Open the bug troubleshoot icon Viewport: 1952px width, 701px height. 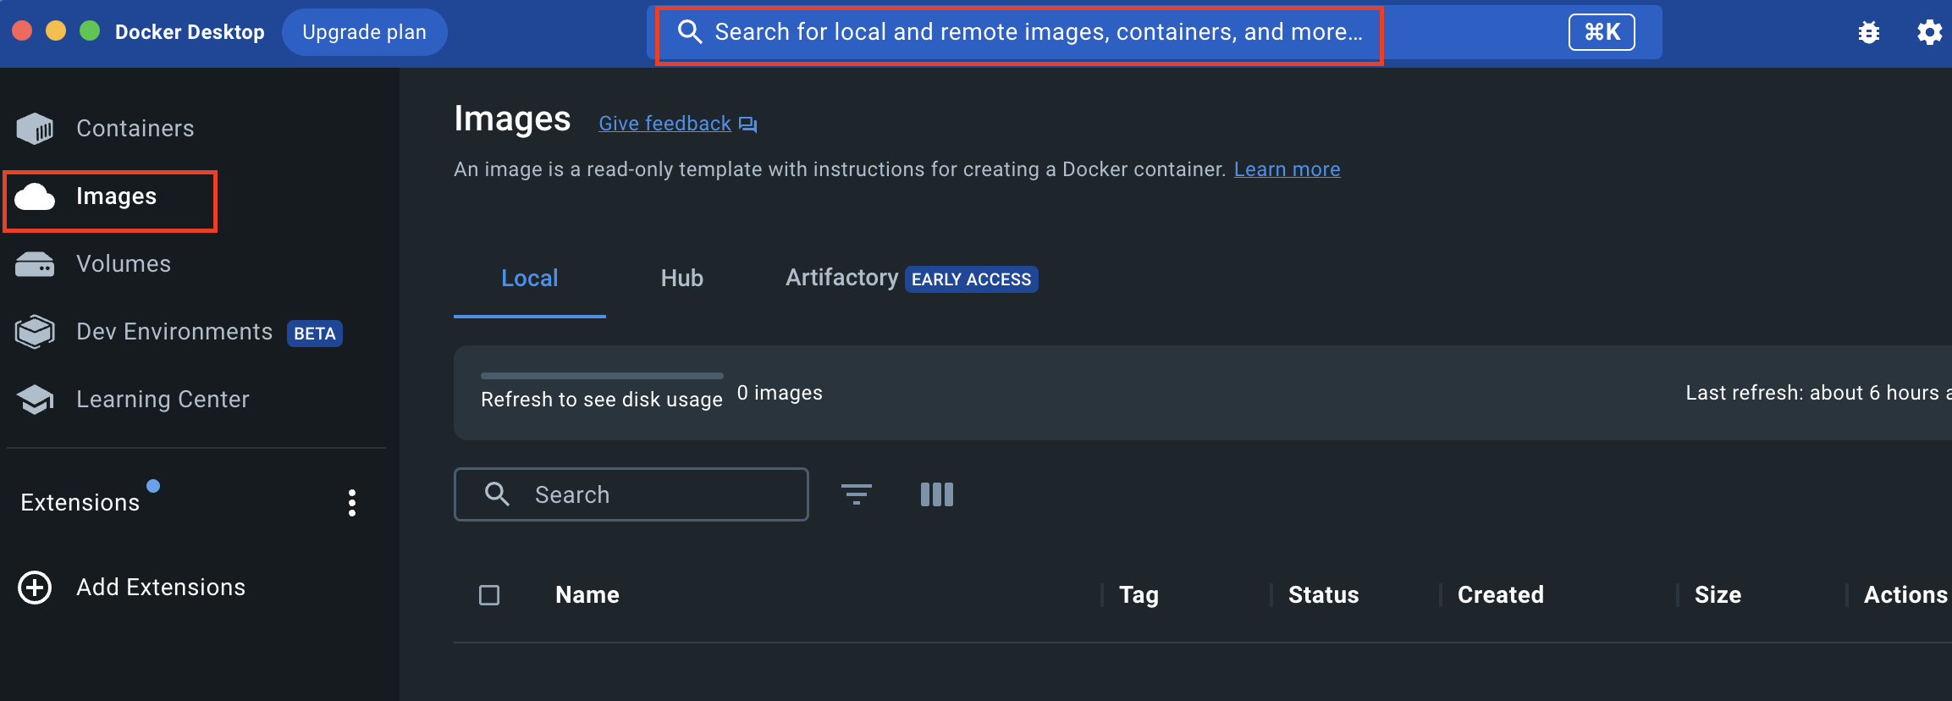[x=1869, y=32]
